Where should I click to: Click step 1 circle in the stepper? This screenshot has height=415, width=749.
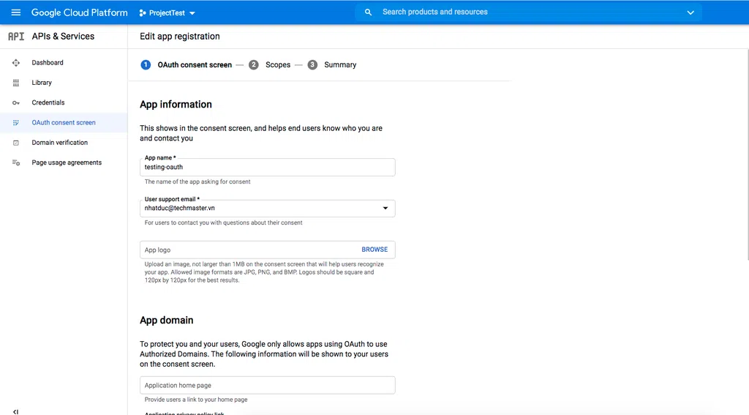pyautogui.click(x=146, y=65)
